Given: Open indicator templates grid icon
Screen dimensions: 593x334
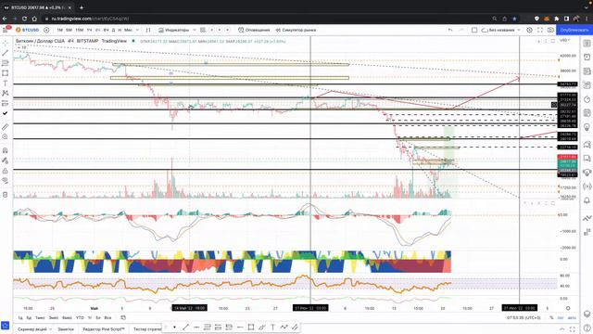Looking at the screenshot, I should coord(203,30).
